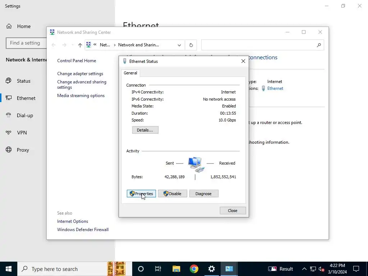This screenshot has height=276, width=368.
Task: Click the muted volume tray icon
Action: pos(321,269)
